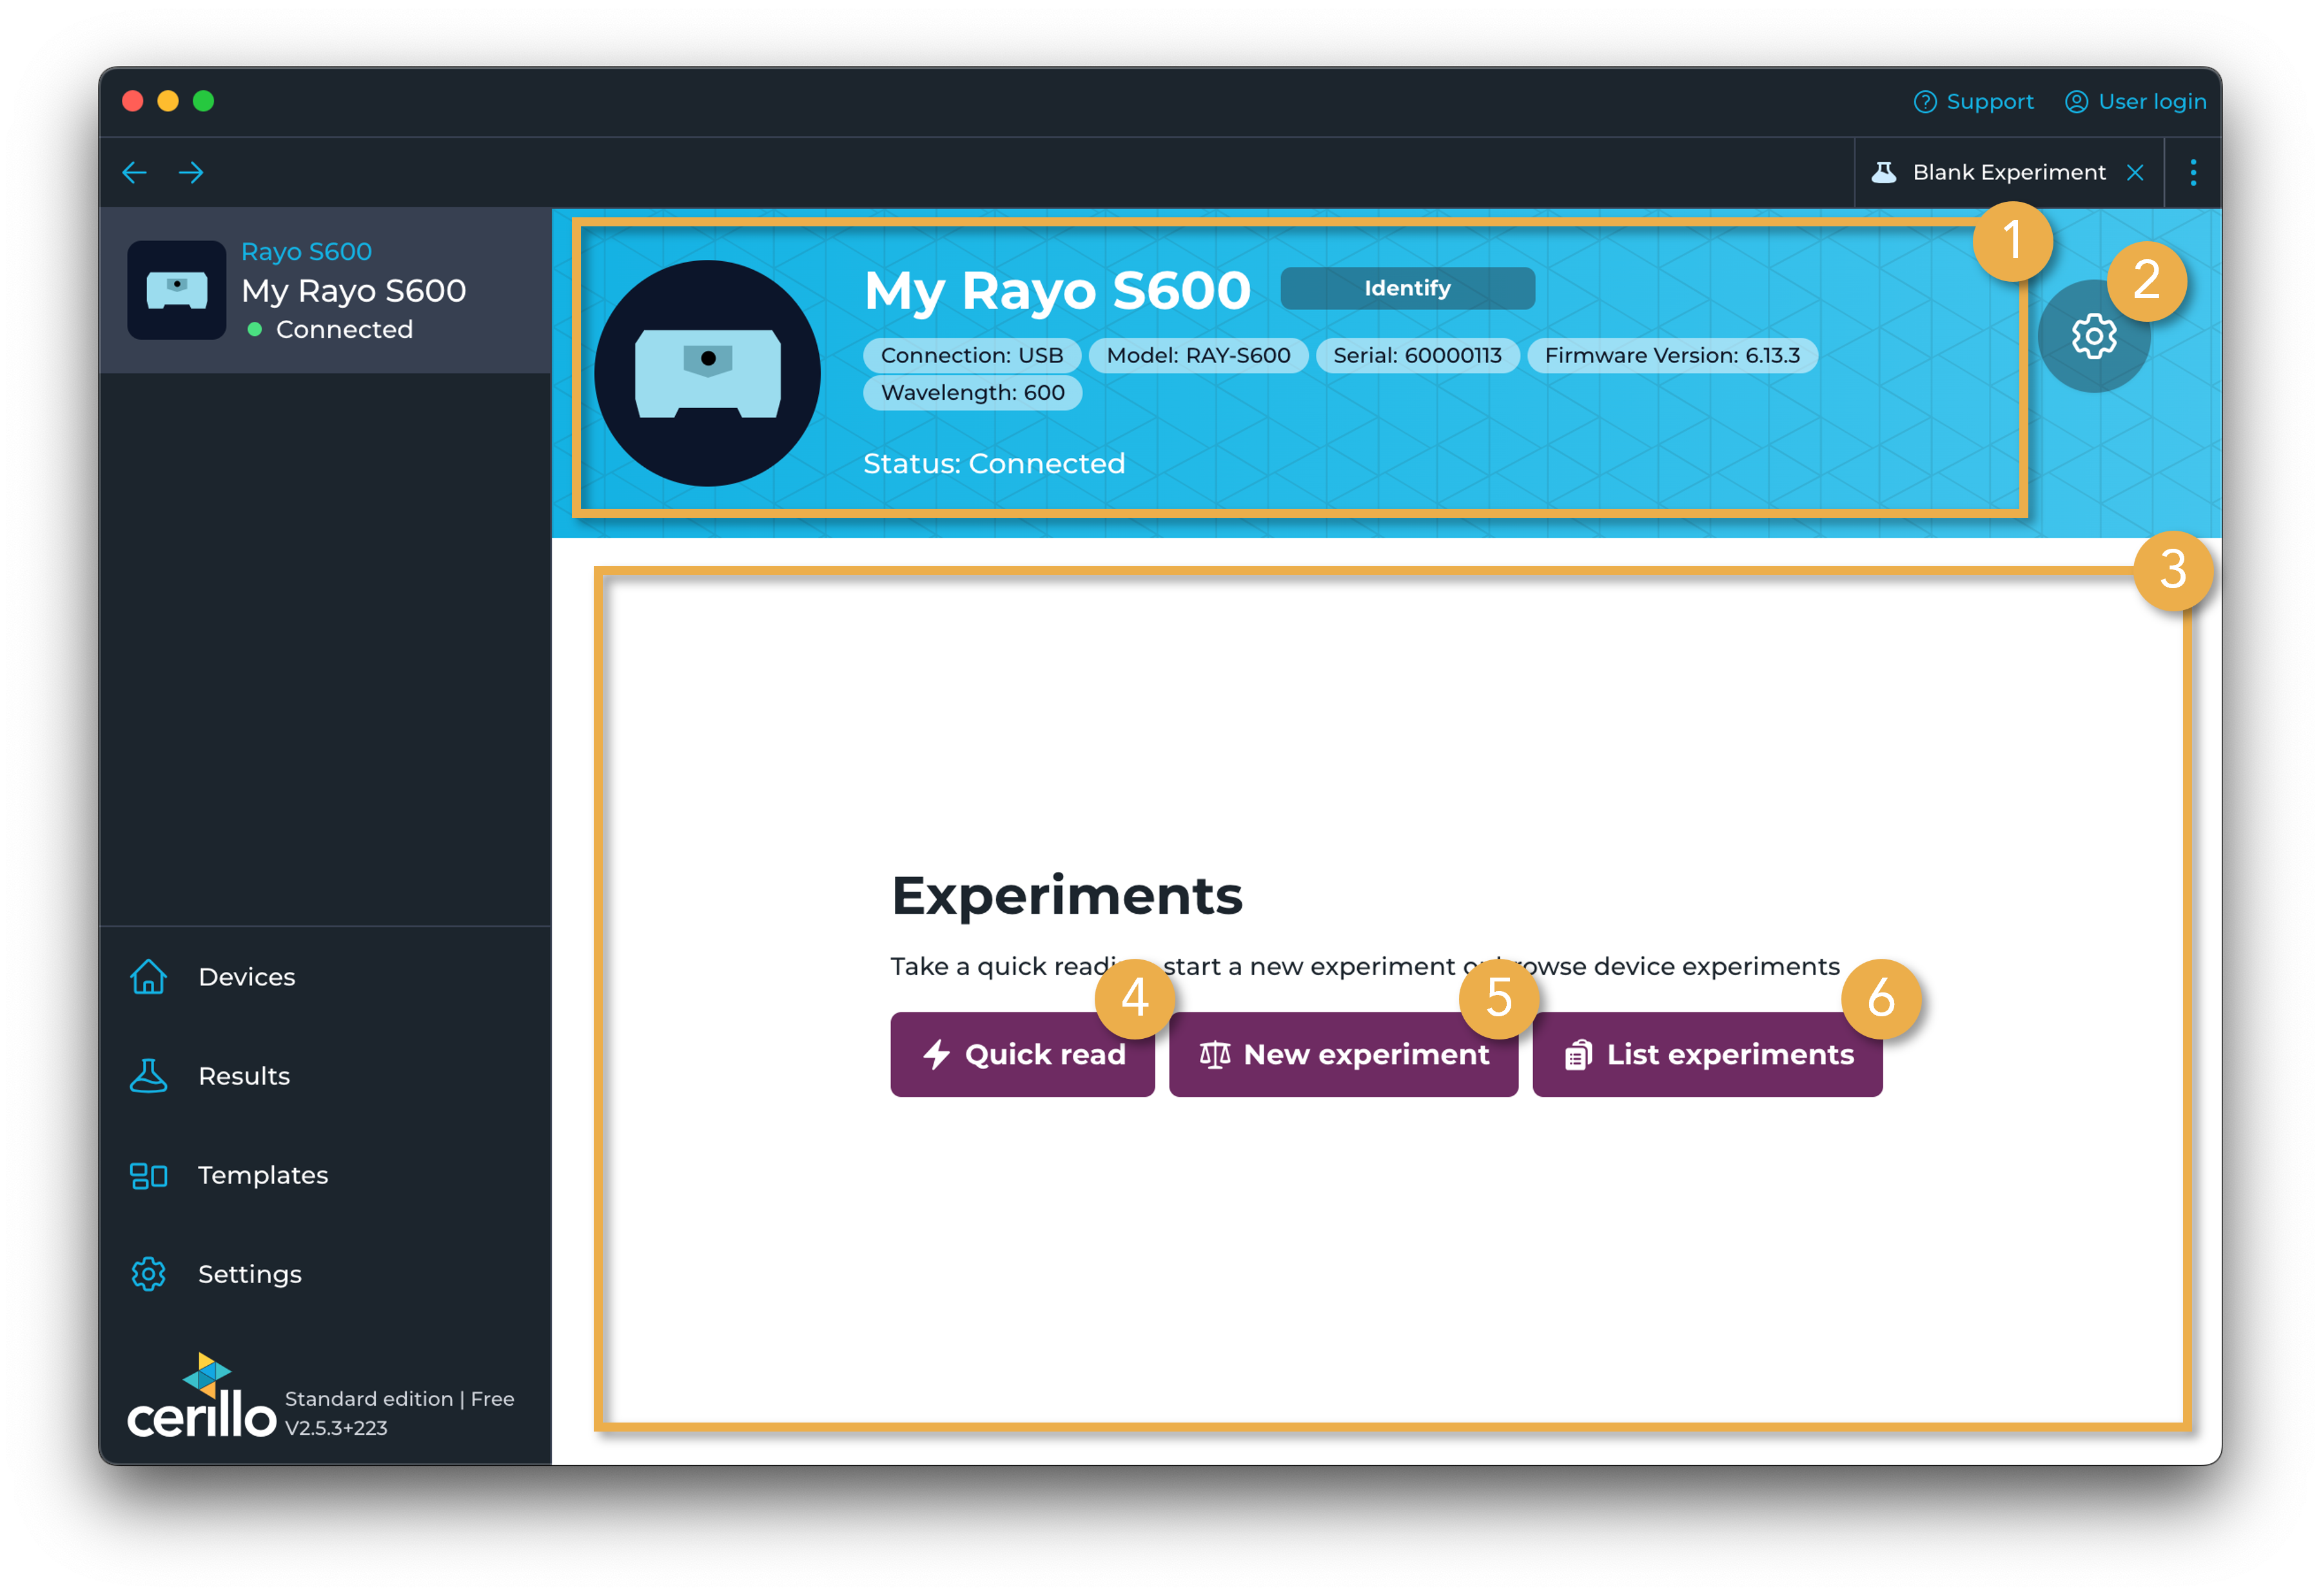Screen dimensions: 2321x1596
Task: Open the sidebar Settings page
Action: pyautogui.click(x=249, y=1274)
